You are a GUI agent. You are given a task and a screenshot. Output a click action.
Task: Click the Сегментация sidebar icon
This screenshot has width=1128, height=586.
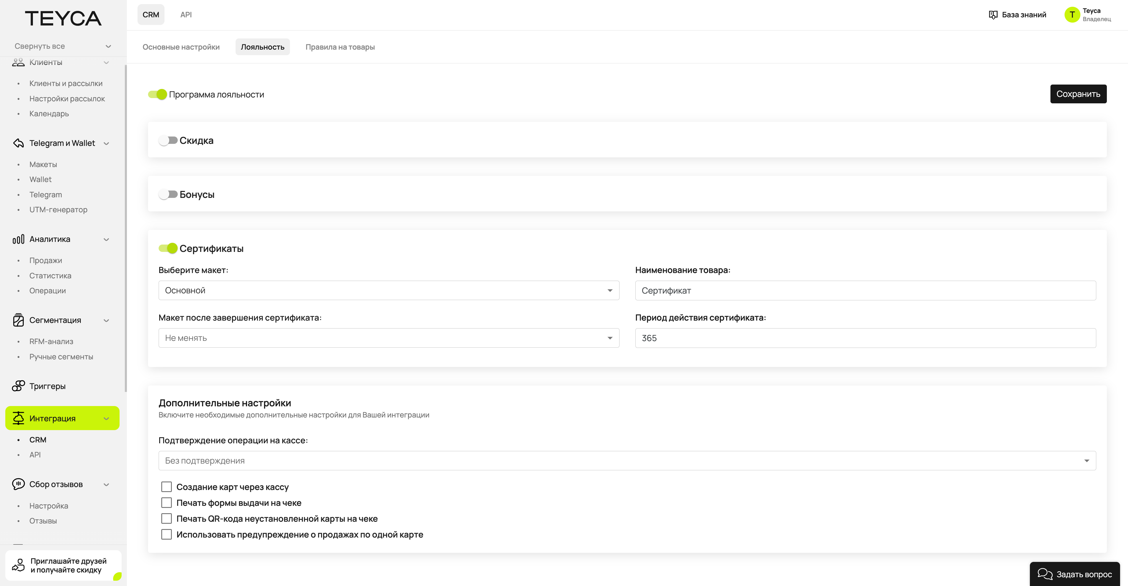19,320
